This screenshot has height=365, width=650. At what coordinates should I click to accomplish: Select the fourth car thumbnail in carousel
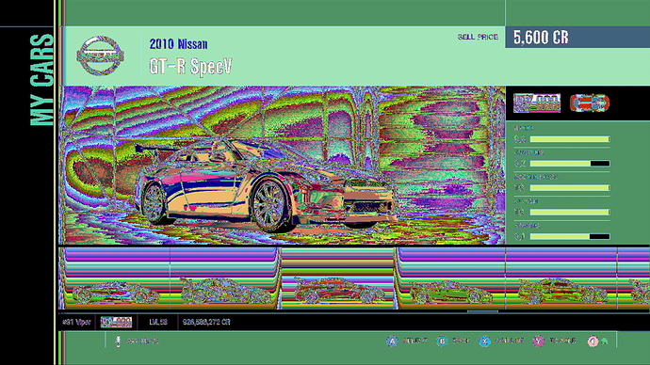[x=451, y=278]
